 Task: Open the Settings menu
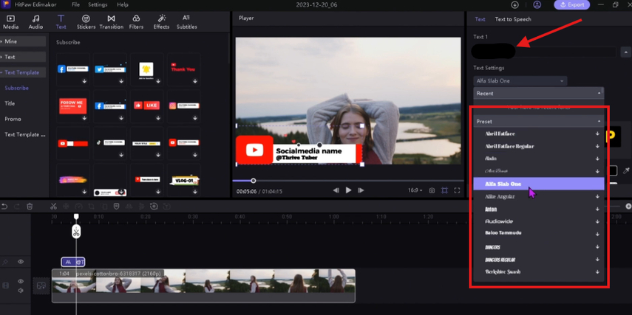98,5
